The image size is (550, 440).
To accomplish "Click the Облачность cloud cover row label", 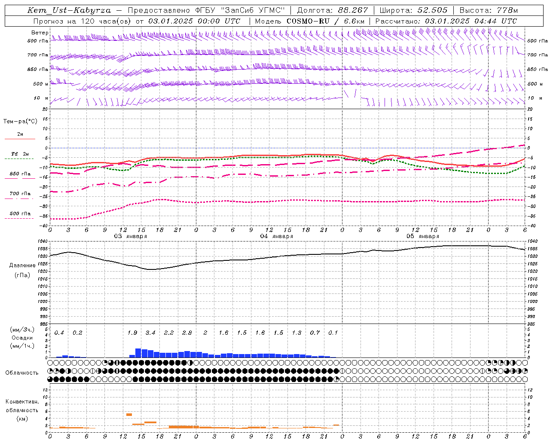I will click(x=22, y=373).
